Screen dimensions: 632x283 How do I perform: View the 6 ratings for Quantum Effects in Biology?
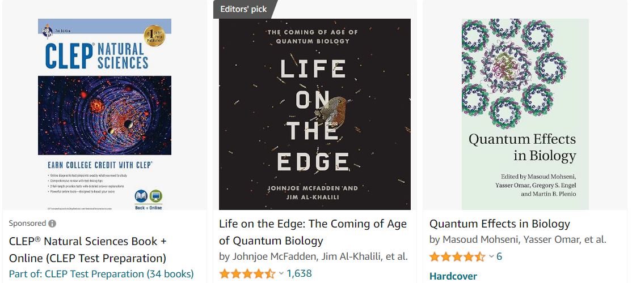coord(499,257)
